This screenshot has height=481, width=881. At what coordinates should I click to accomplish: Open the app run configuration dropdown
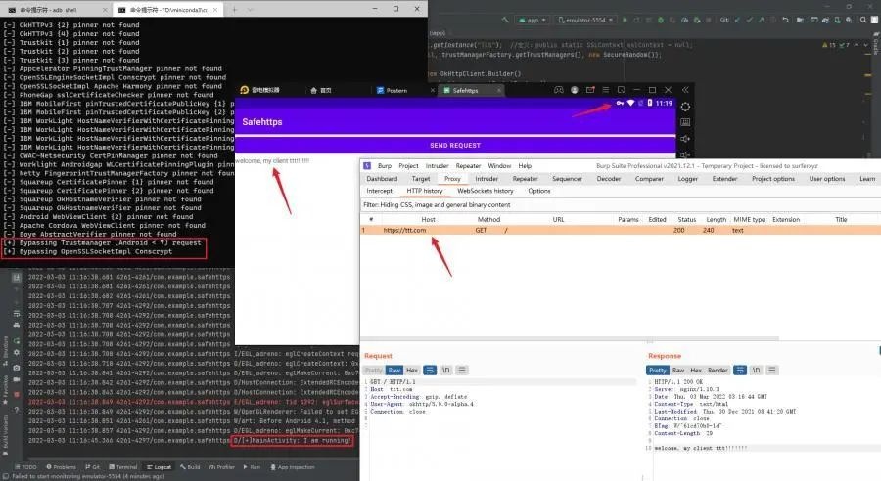point(533,20)
